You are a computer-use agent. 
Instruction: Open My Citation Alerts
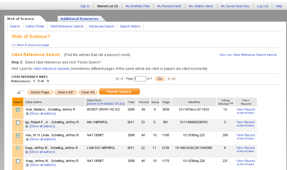point(201,6)
